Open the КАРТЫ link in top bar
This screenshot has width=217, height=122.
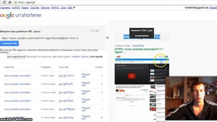16,7
